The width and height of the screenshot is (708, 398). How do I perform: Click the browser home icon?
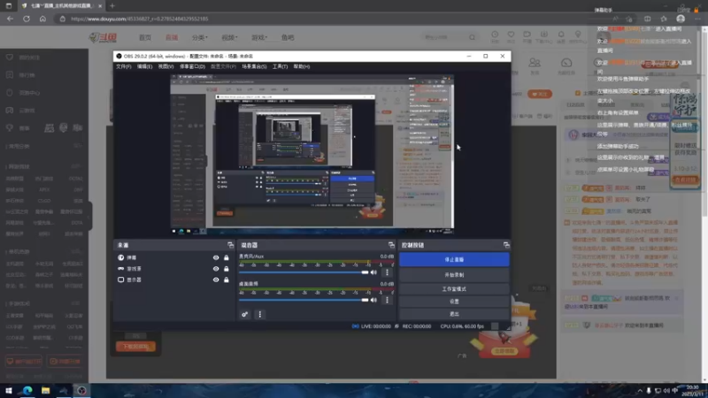42,19
